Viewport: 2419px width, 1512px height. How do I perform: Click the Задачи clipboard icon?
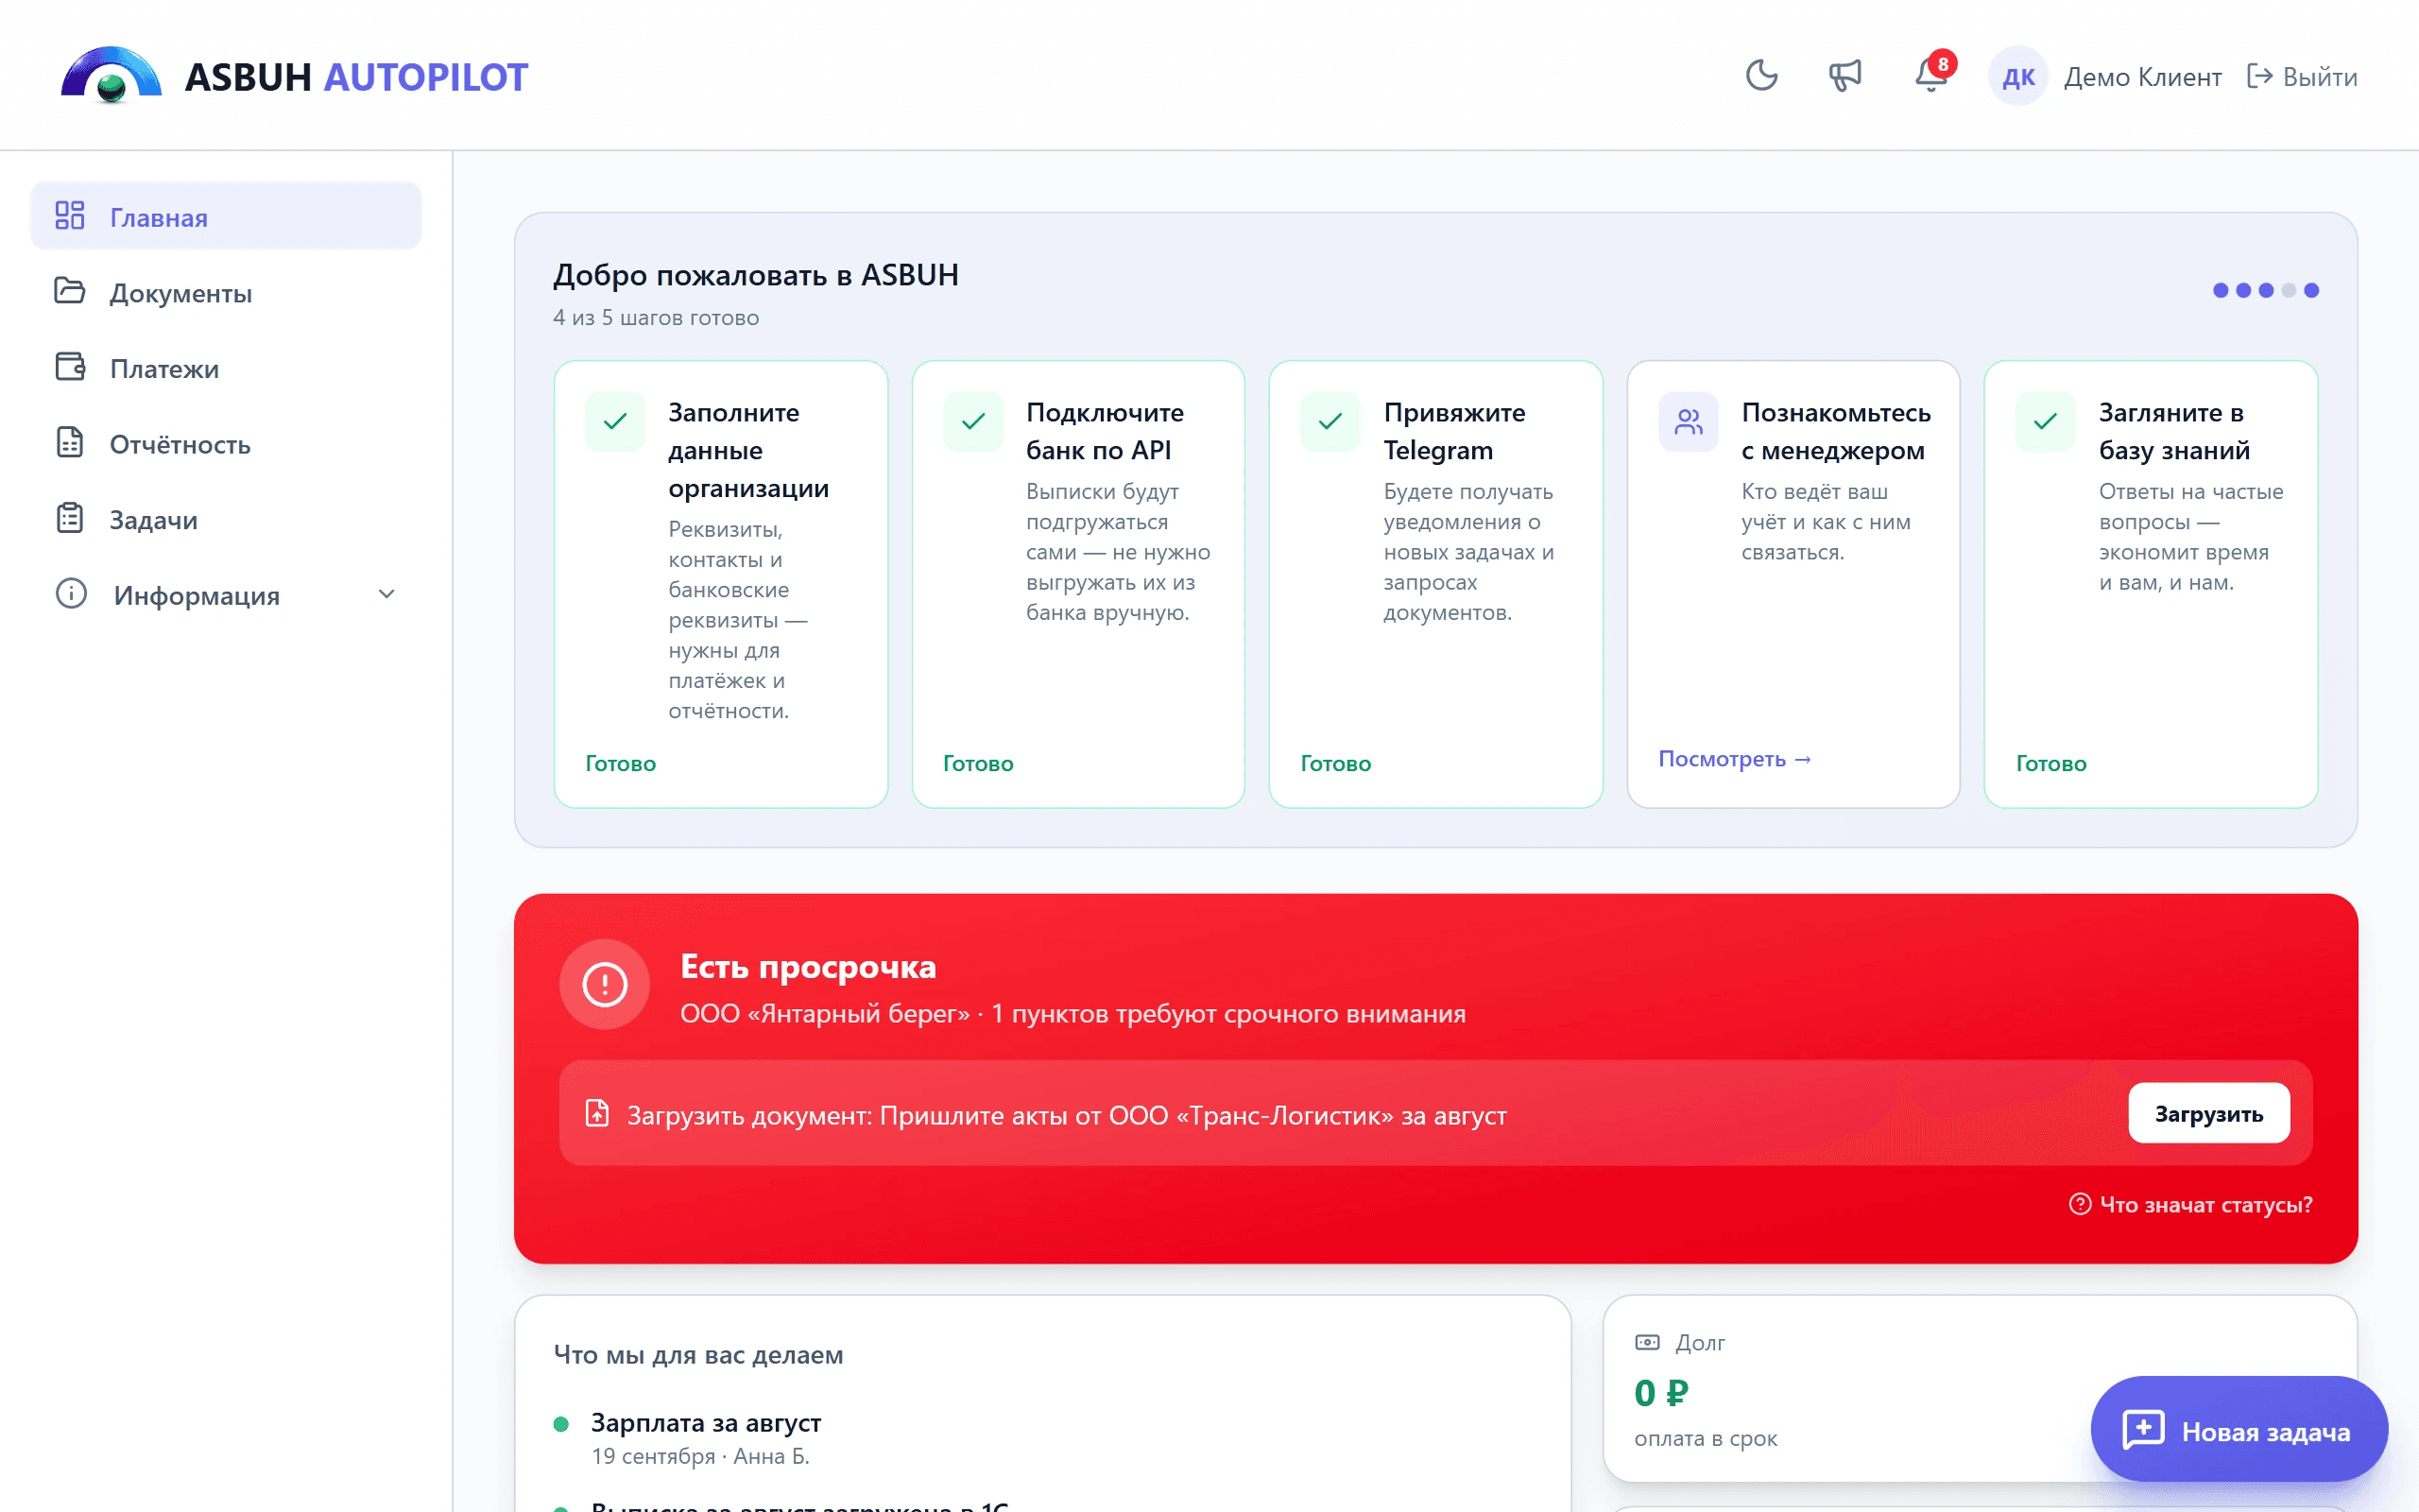pyautogui.click(x=70, y=518)
